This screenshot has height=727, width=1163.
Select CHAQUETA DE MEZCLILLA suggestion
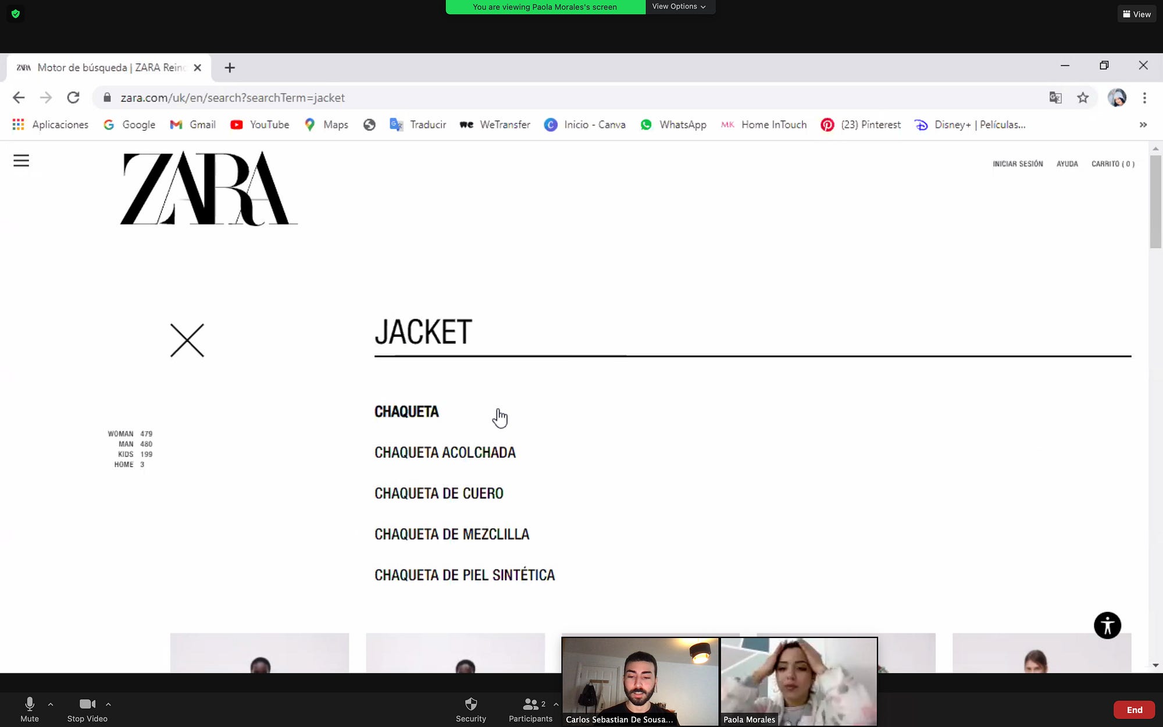(452, 534)
